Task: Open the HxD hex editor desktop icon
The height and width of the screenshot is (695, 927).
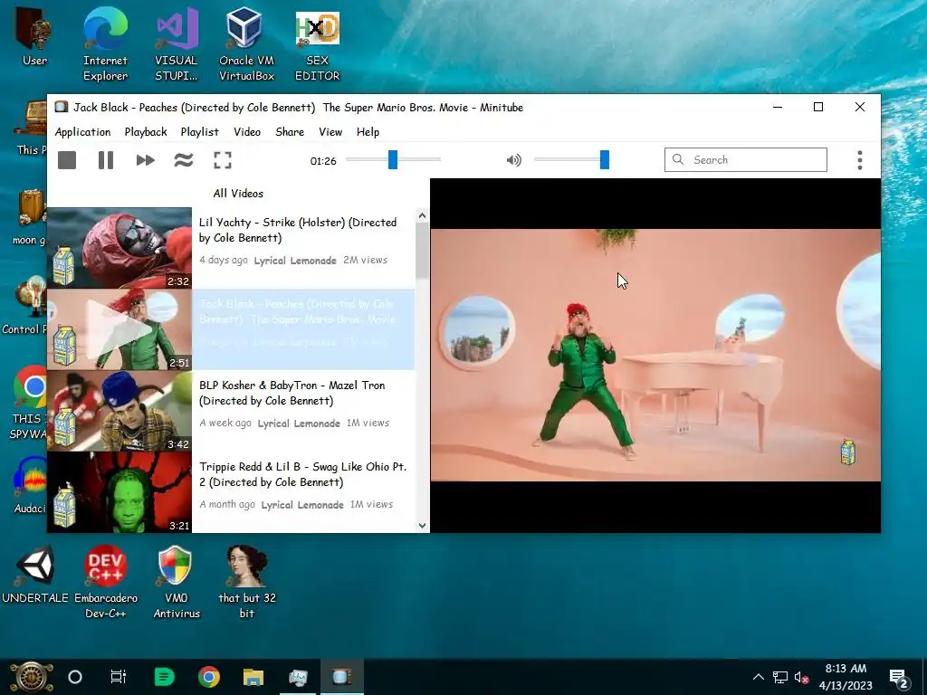Action: [318, 44]
